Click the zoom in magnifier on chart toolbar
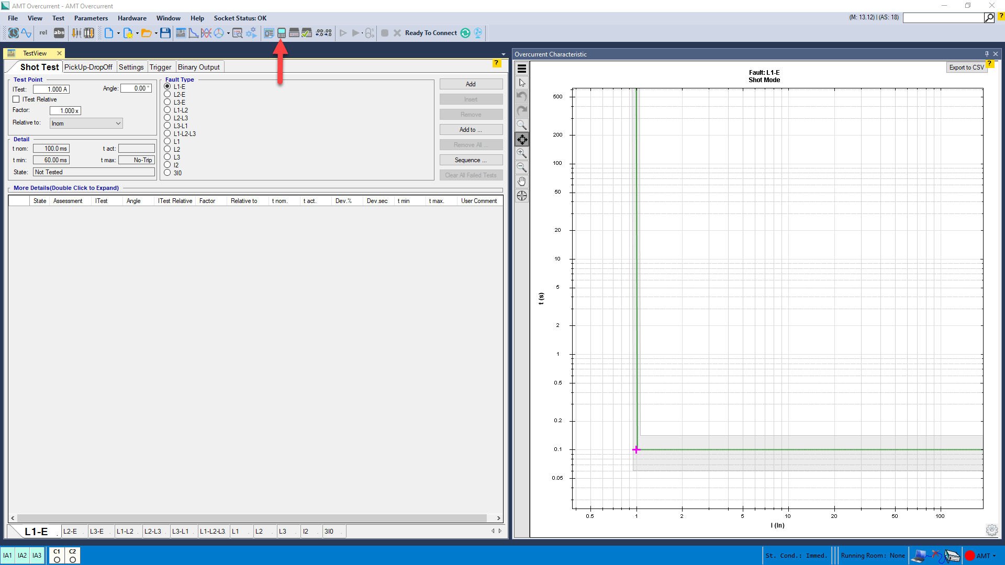This screenshot has height=565, width=1005. [522, 153]
